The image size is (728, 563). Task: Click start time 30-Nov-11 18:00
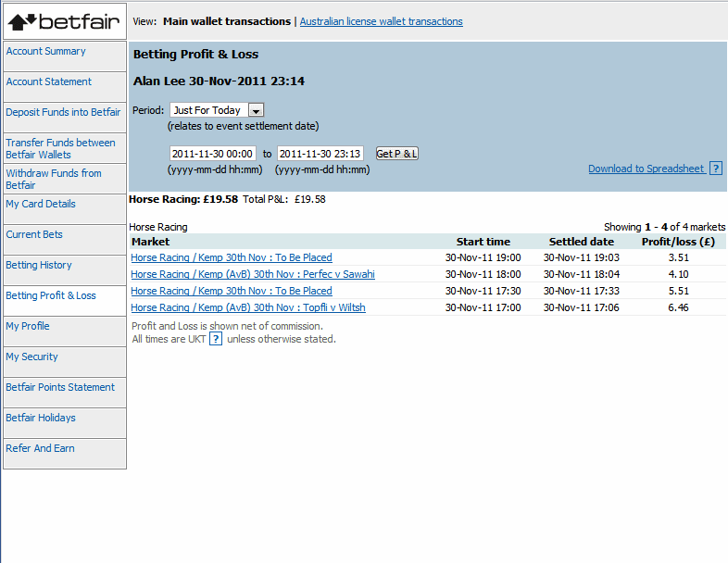click(483, 274)
